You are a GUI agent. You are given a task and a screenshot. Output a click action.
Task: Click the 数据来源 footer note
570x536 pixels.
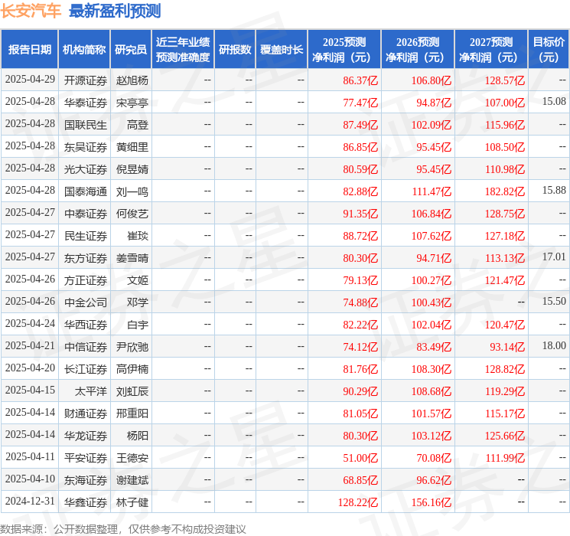[x=123, y=529]
